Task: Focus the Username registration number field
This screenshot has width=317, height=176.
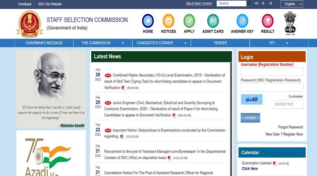Action: coord(272,72)
